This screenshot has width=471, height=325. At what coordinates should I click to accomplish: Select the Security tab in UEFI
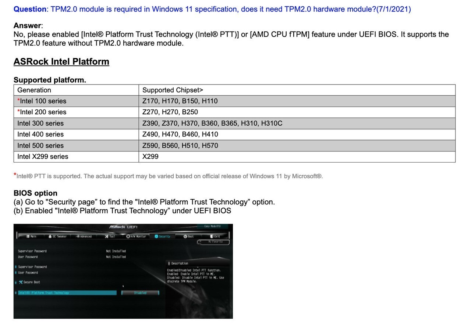click(163, 236)
